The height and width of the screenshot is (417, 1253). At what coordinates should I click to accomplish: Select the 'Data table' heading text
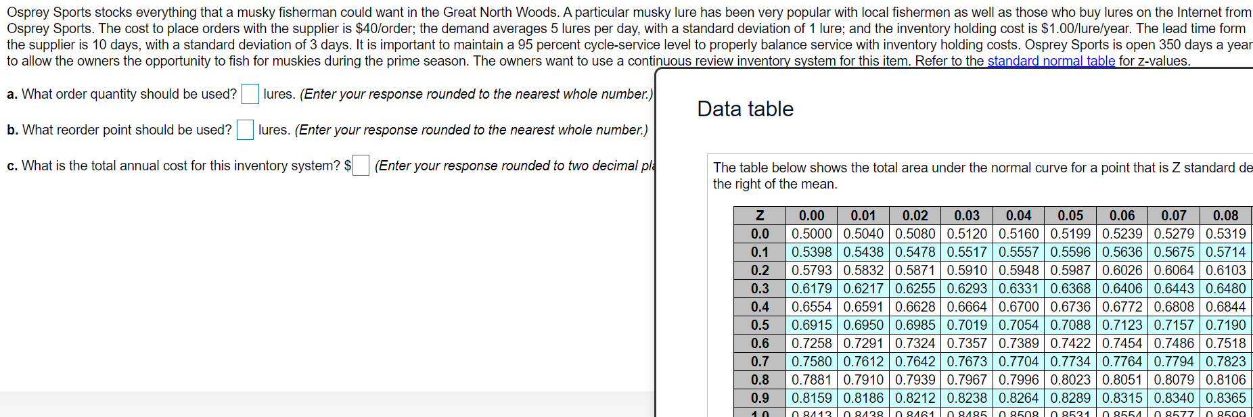[x=745, y=109]
